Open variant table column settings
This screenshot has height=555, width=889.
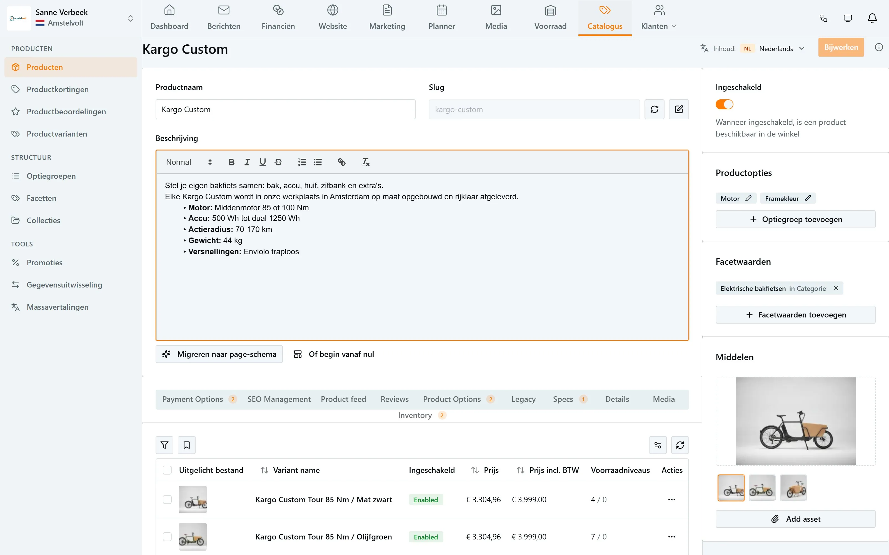tap(658, 445)
